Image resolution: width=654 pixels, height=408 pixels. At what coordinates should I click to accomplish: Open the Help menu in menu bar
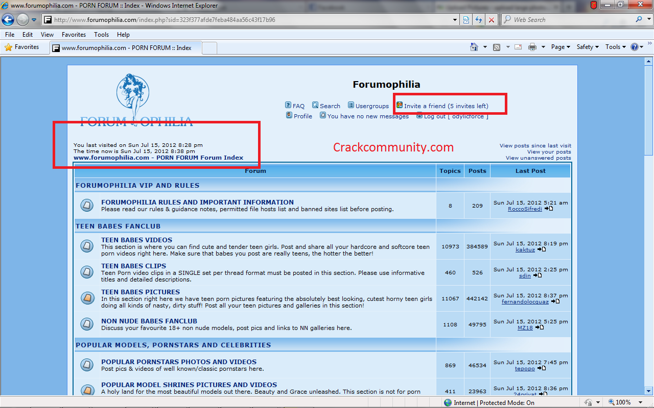pos(123,35)
